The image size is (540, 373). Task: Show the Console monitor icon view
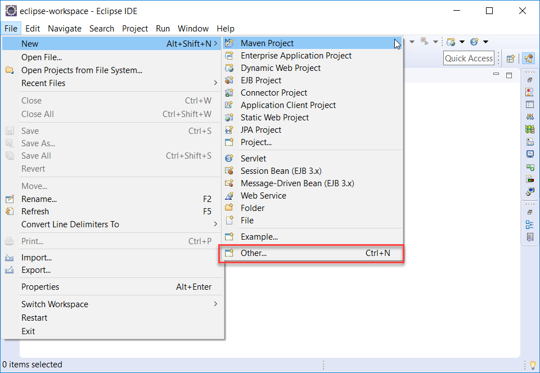(x=530, y=154)
